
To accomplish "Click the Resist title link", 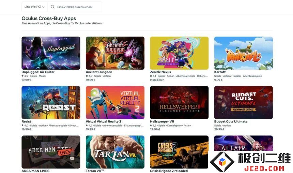I will pyautogui.click(x=26, y=121).
